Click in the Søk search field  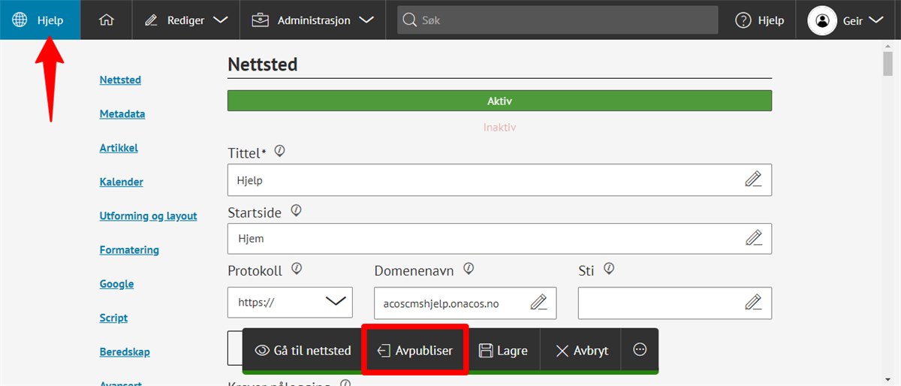click(x=556, y=20)
